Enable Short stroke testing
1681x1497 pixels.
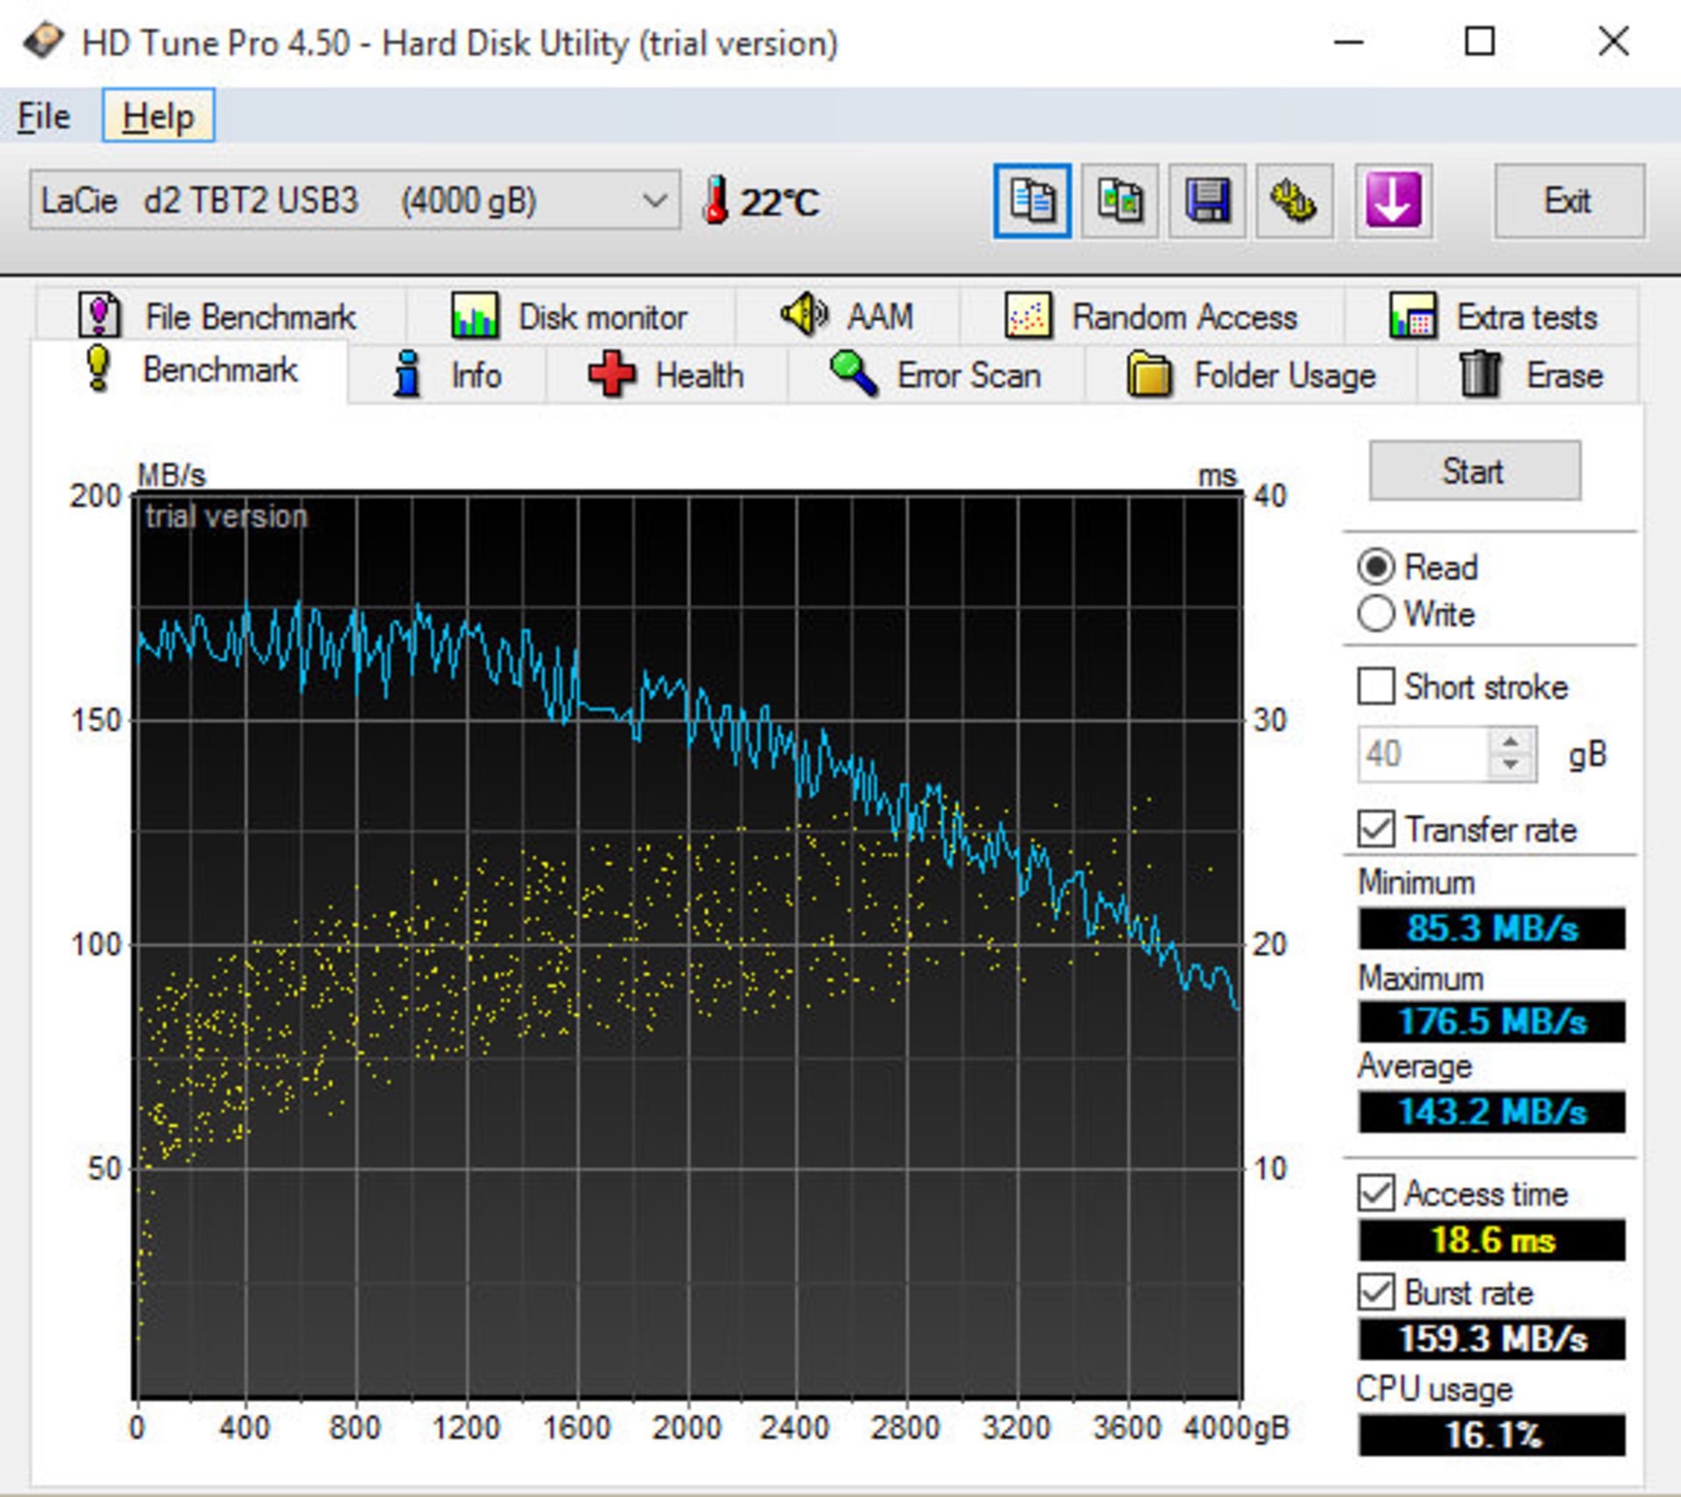point(1377,687)
